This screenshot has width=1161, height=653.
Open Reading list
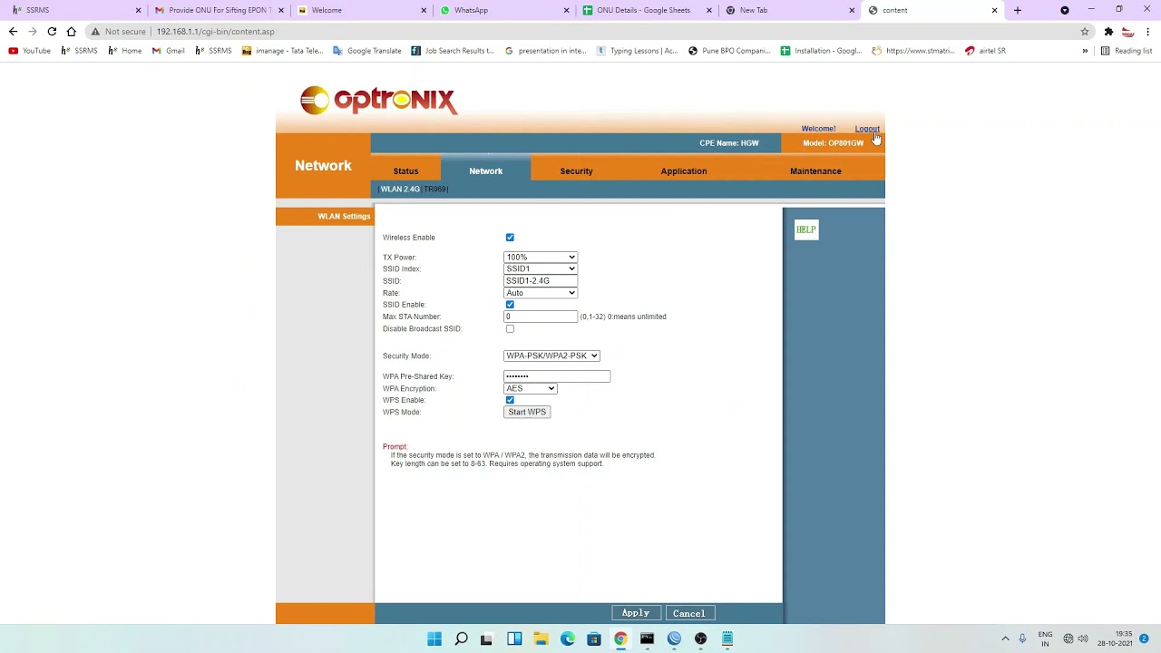point(1127,51)
